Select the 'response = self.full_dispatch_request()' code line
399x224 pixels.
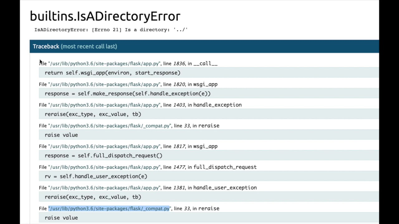click(x=103, y=156)
